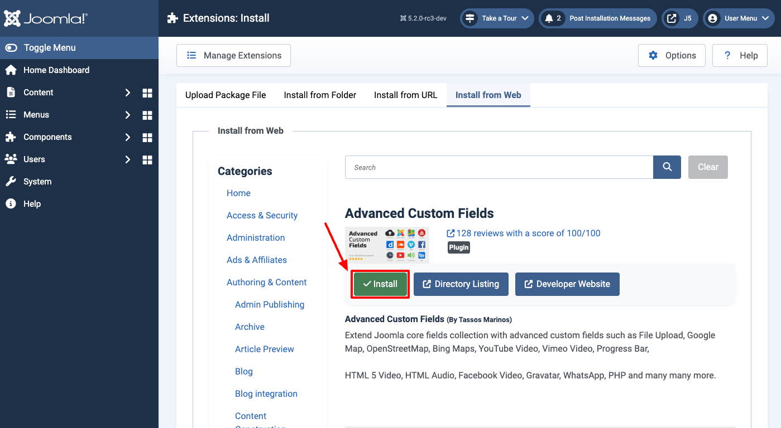Open the Take a Tour dropdown
Viewport: 781px width, 428px height.
(497, 18)
